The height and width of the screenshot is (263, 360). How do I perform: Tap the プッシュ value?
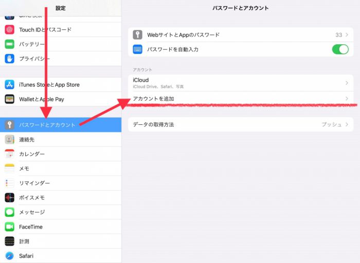[x=331, y=124]
